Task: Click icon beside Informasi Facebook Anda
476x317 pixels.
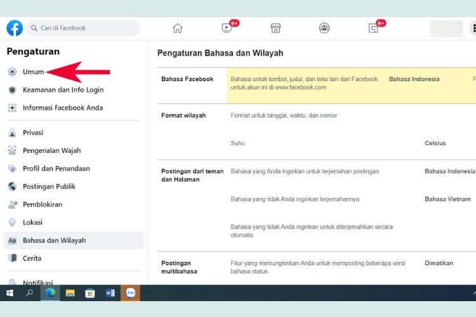Action: tap(12, 108)
